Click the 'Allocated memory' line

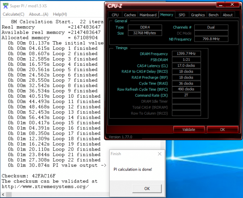[50, 38]
